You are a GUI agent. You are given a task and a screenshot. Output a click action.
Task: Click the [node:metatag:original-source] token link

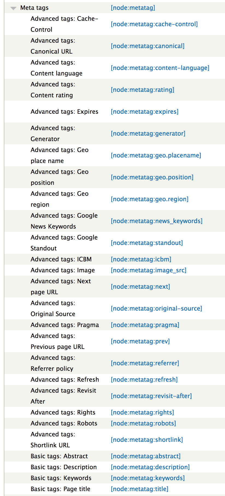click(x=156, y=308)
